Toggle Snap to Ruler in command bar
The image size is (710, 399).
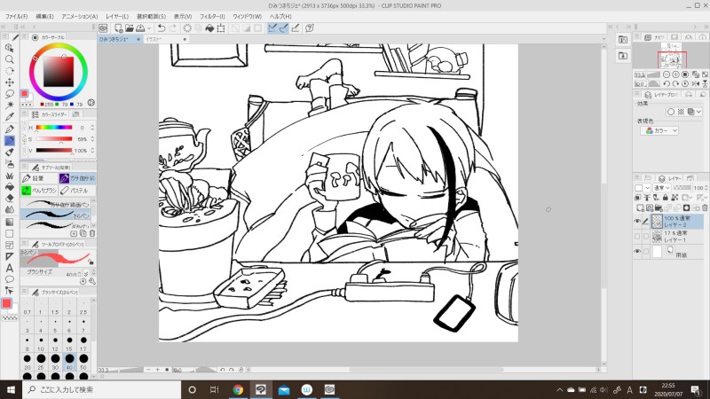click(272, 28)
